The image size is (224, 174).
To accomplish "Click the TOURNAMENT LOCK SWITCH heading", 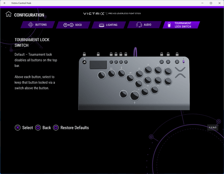I will tap(32, 42).
